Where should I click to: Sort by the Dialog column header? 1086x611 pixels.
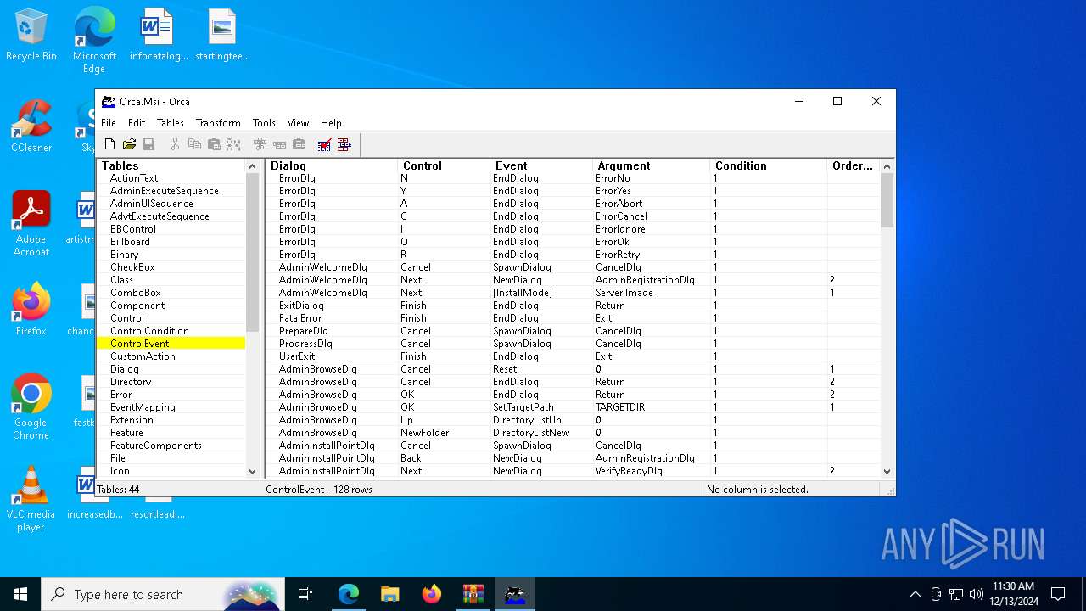[332, 165]
